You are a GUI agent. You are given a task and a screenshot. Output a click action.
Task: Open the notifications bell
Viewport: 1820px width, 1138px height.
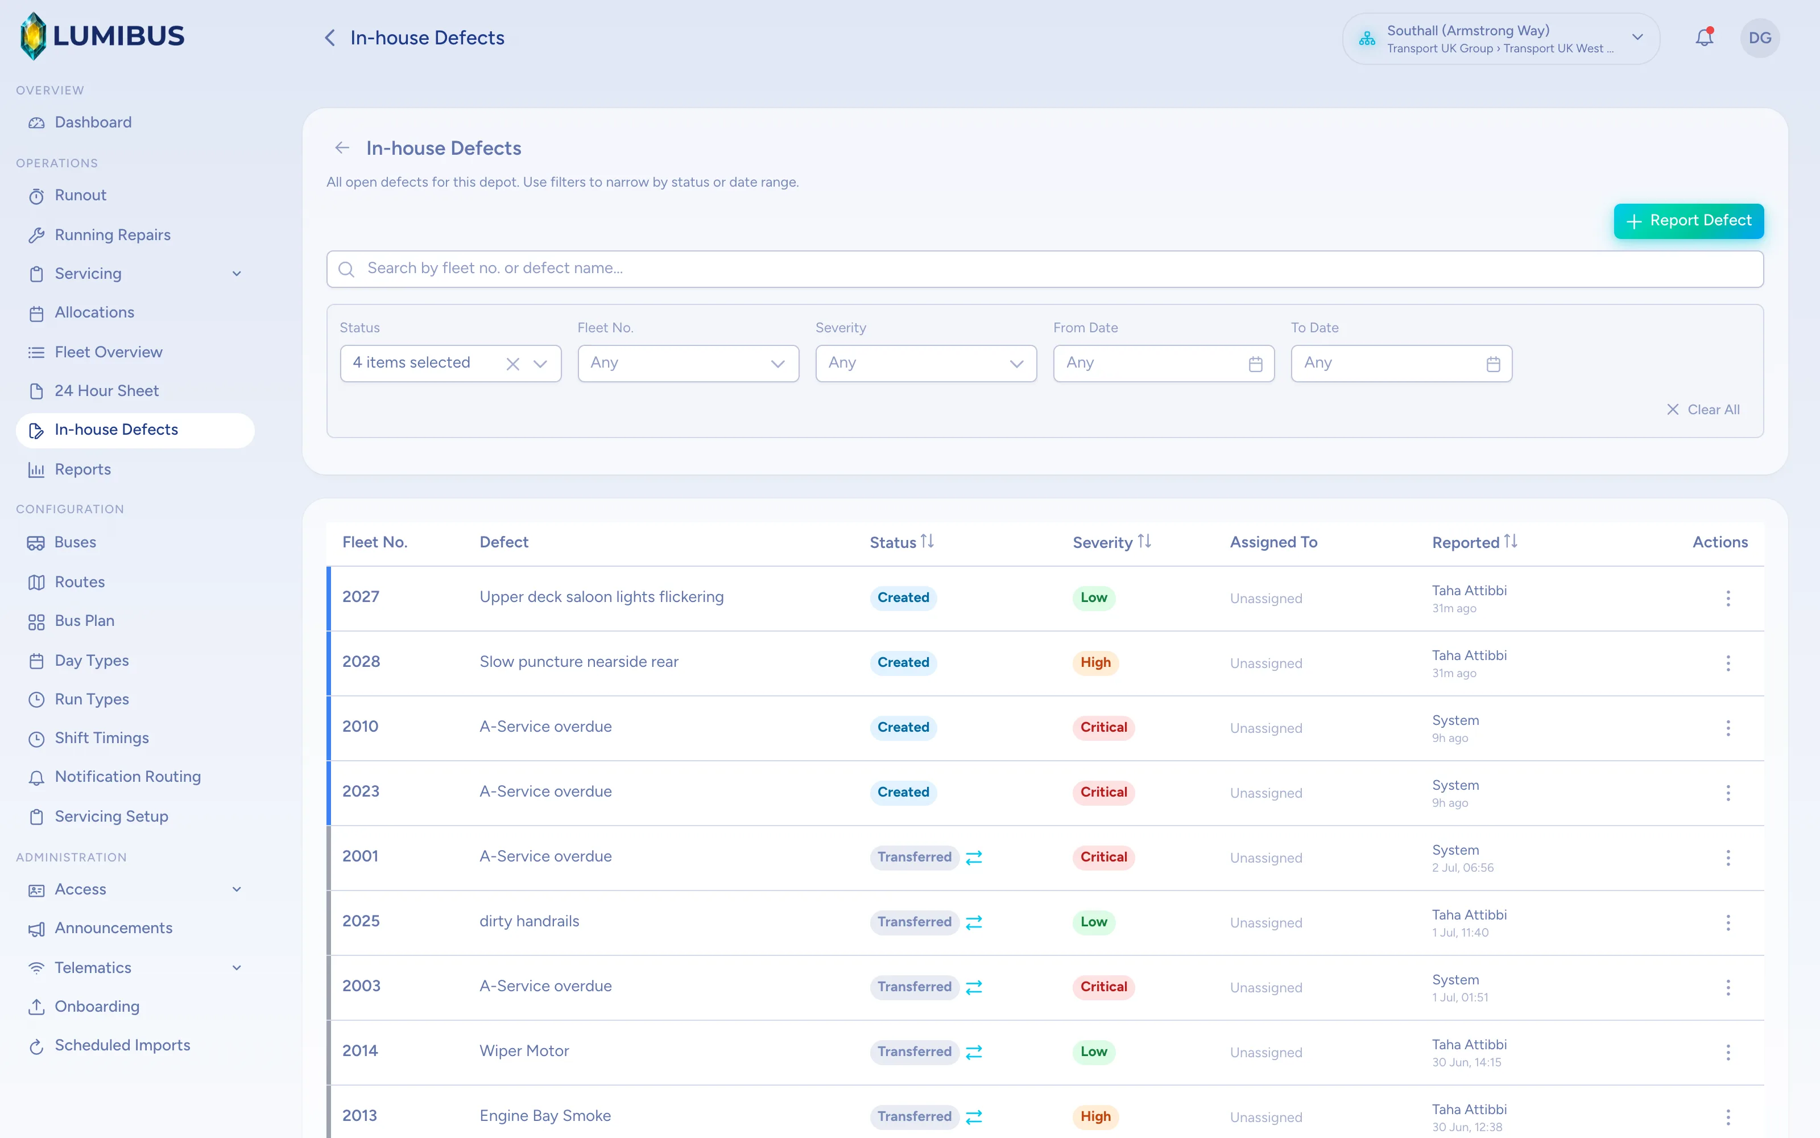1704,38
